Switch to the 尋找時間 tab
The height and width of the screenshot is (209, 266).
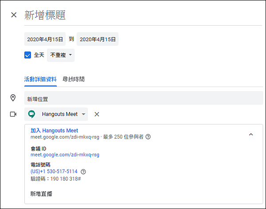point(74,79)
